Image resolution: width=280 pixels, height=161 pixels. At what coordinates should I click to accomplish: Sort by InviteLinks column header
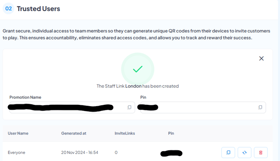tap(125, 133)
